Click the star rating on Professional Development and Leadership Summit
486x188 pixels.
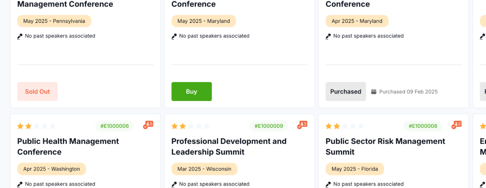point(191,126)
